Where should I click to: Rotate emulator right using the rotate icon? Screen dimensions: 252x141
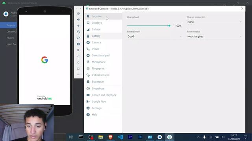[78, 38]
